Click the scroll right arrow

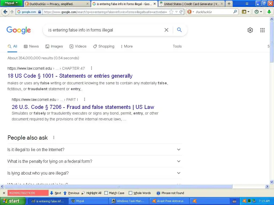pyautogui.click(x=267, y=187)
